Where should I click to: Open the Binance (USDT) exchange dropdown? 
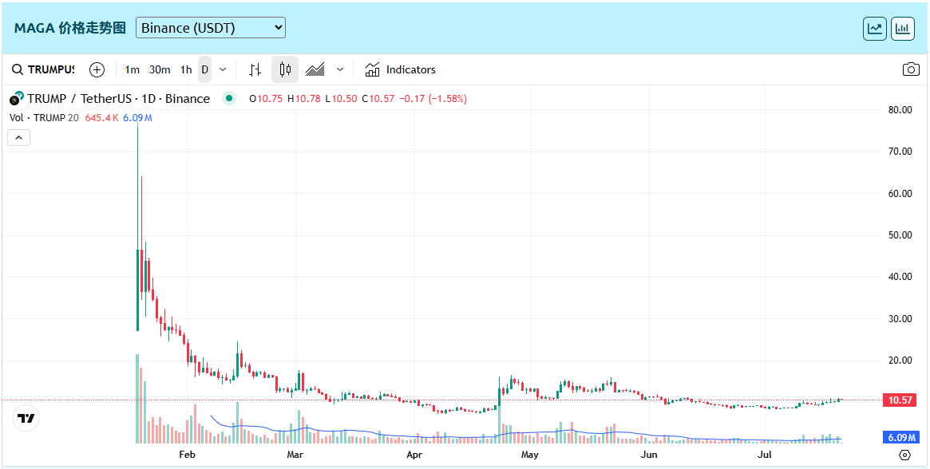(211, 28)
